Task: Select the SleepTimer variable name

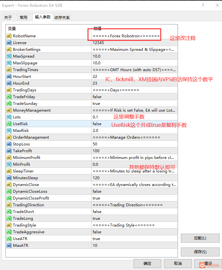Action: coord(23,171)
